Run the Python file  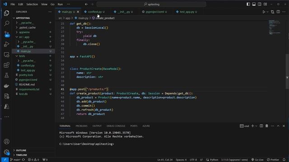point(264,12)
